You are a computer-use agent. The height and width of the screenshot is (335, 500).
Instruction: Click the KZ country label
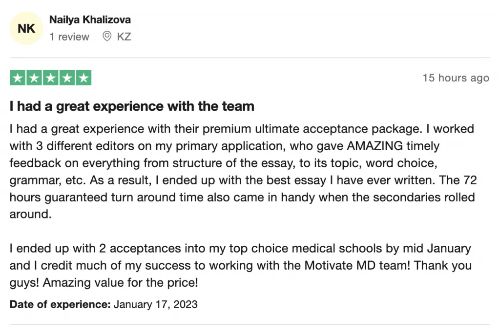click(x=124, y=37)
